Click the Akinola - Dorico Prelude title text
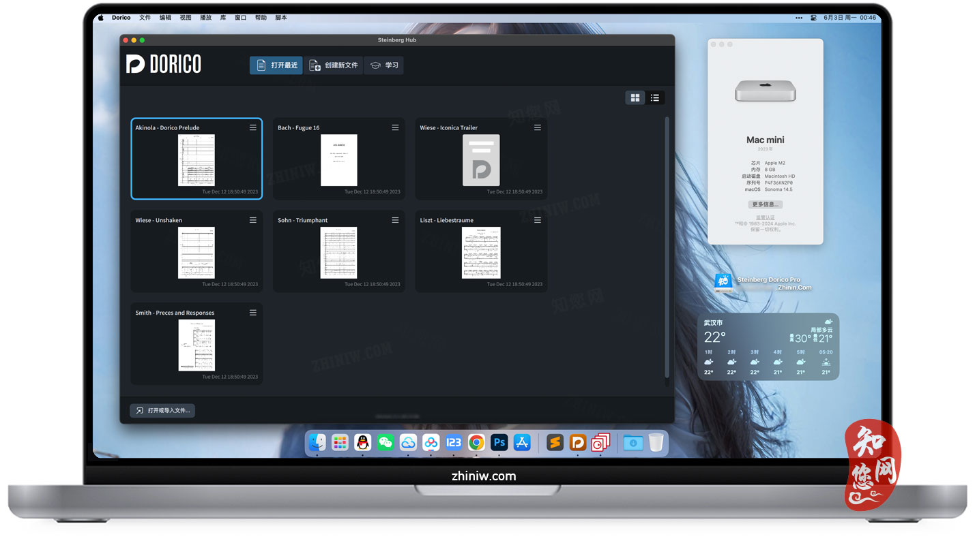Image resolution: width=975 pixels, height=543 pixels. tap(167, 127)
